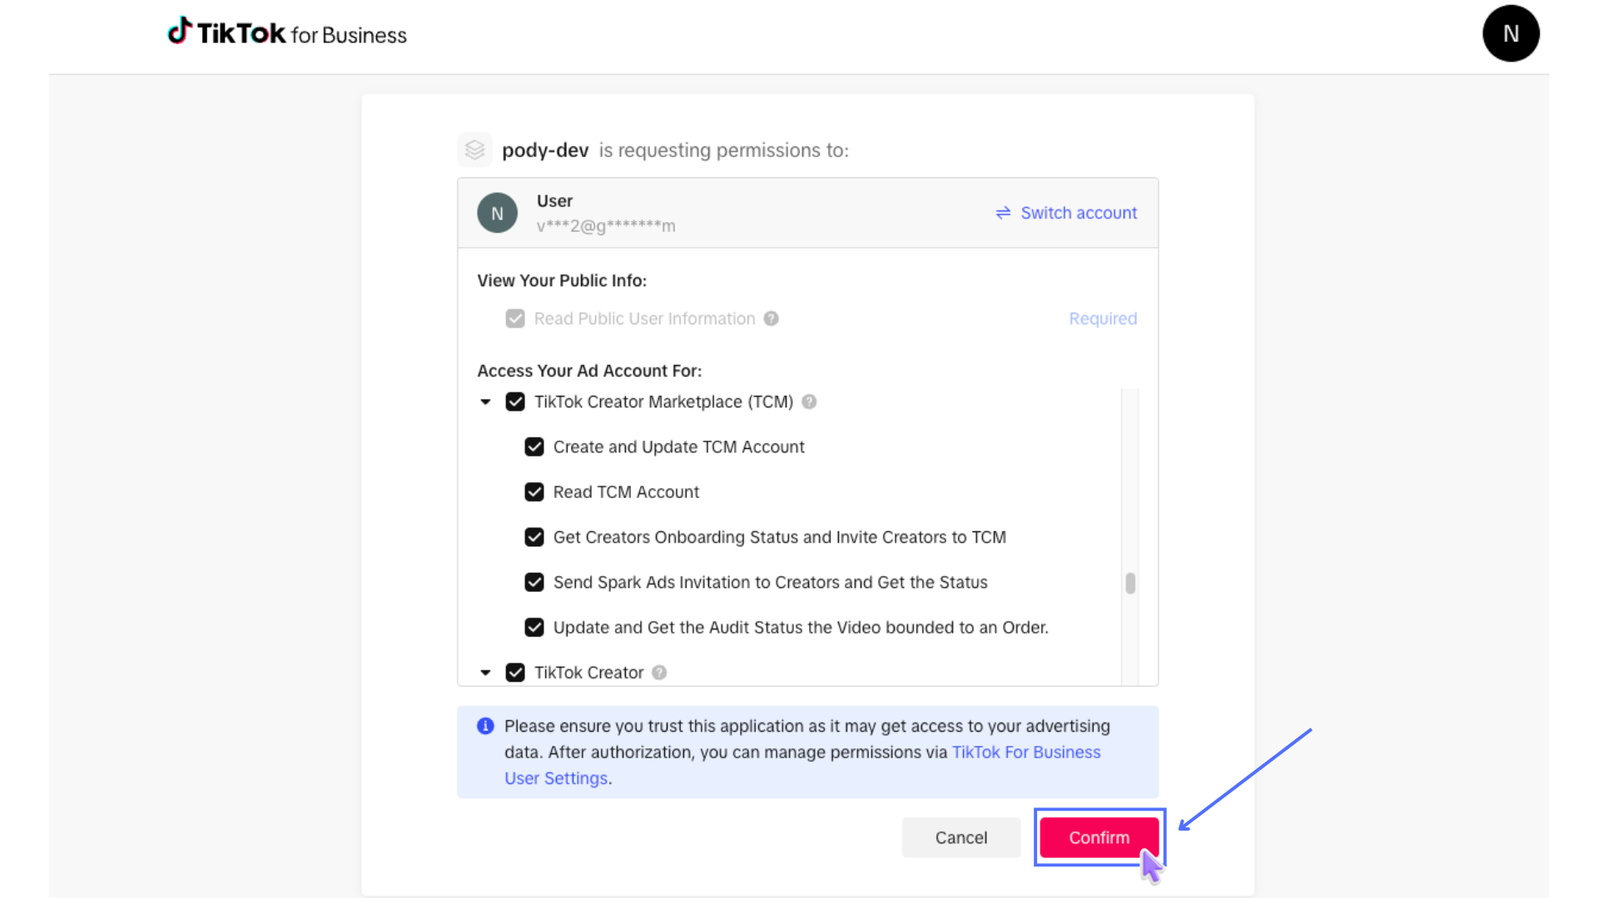This screenshot has height=898, width=1598.
Task: Click help icon beside Read Public User Information
Action: pos(772,318)
